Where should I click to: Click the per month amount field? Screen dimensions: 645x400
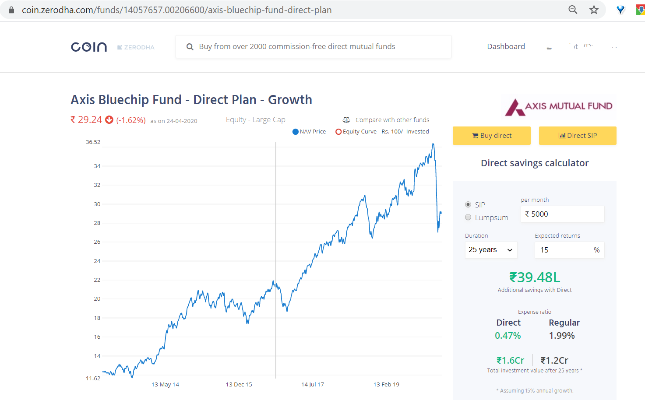pos(562,214)
